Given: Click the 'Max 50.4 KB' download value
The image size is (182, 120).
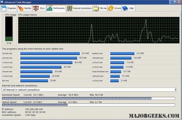Looking at the screenshot, I should click(96, 95).
